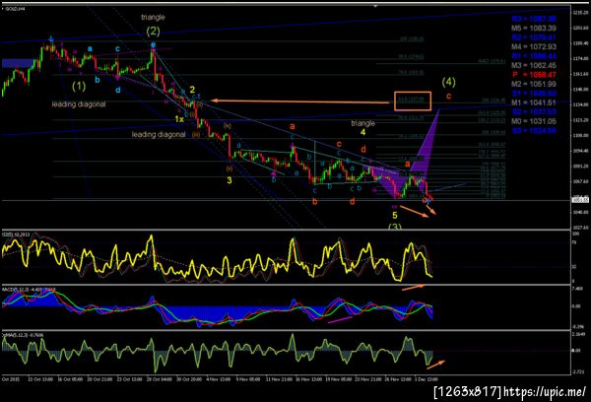The height and width of the screenshot is (402, 591).
Task: Click the cyan e label at triangle peak
Action: 153,44
